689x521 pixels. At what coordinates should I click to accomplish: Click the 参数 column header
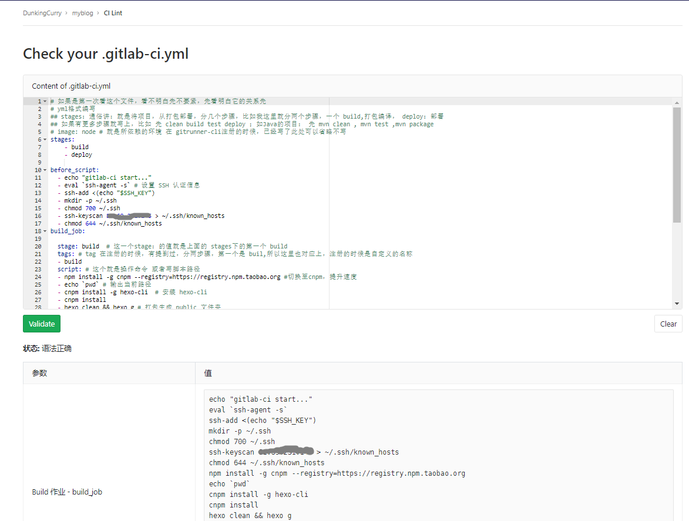pyautogui.click(x=41, y=372)
